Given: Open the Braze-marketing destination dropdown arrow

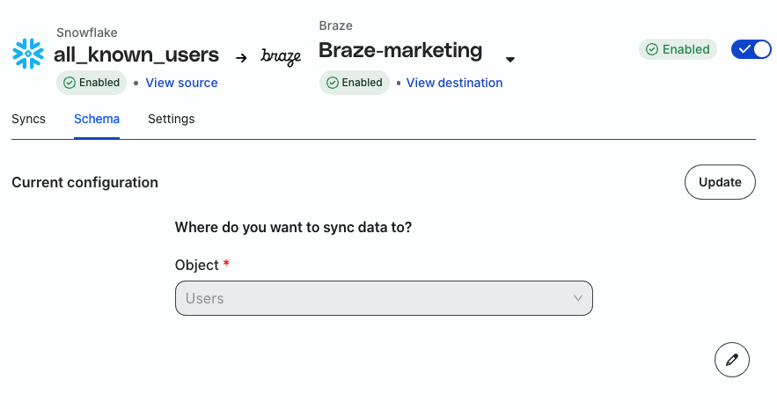Looking at the screenshot, I should tap(509, 60).
